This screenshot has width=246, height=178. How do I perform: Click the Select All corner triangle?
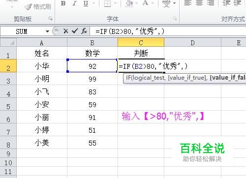tap(8, 42)
